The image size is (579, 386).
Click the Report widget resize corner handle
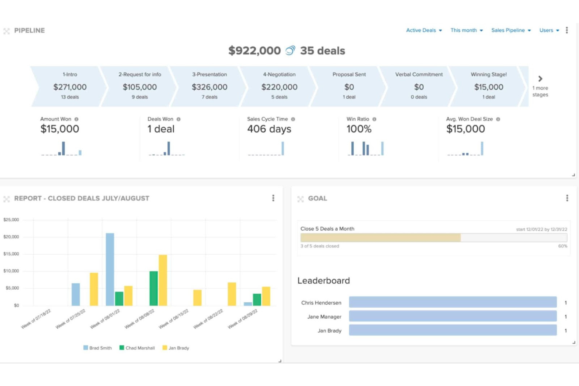(280, 361)
